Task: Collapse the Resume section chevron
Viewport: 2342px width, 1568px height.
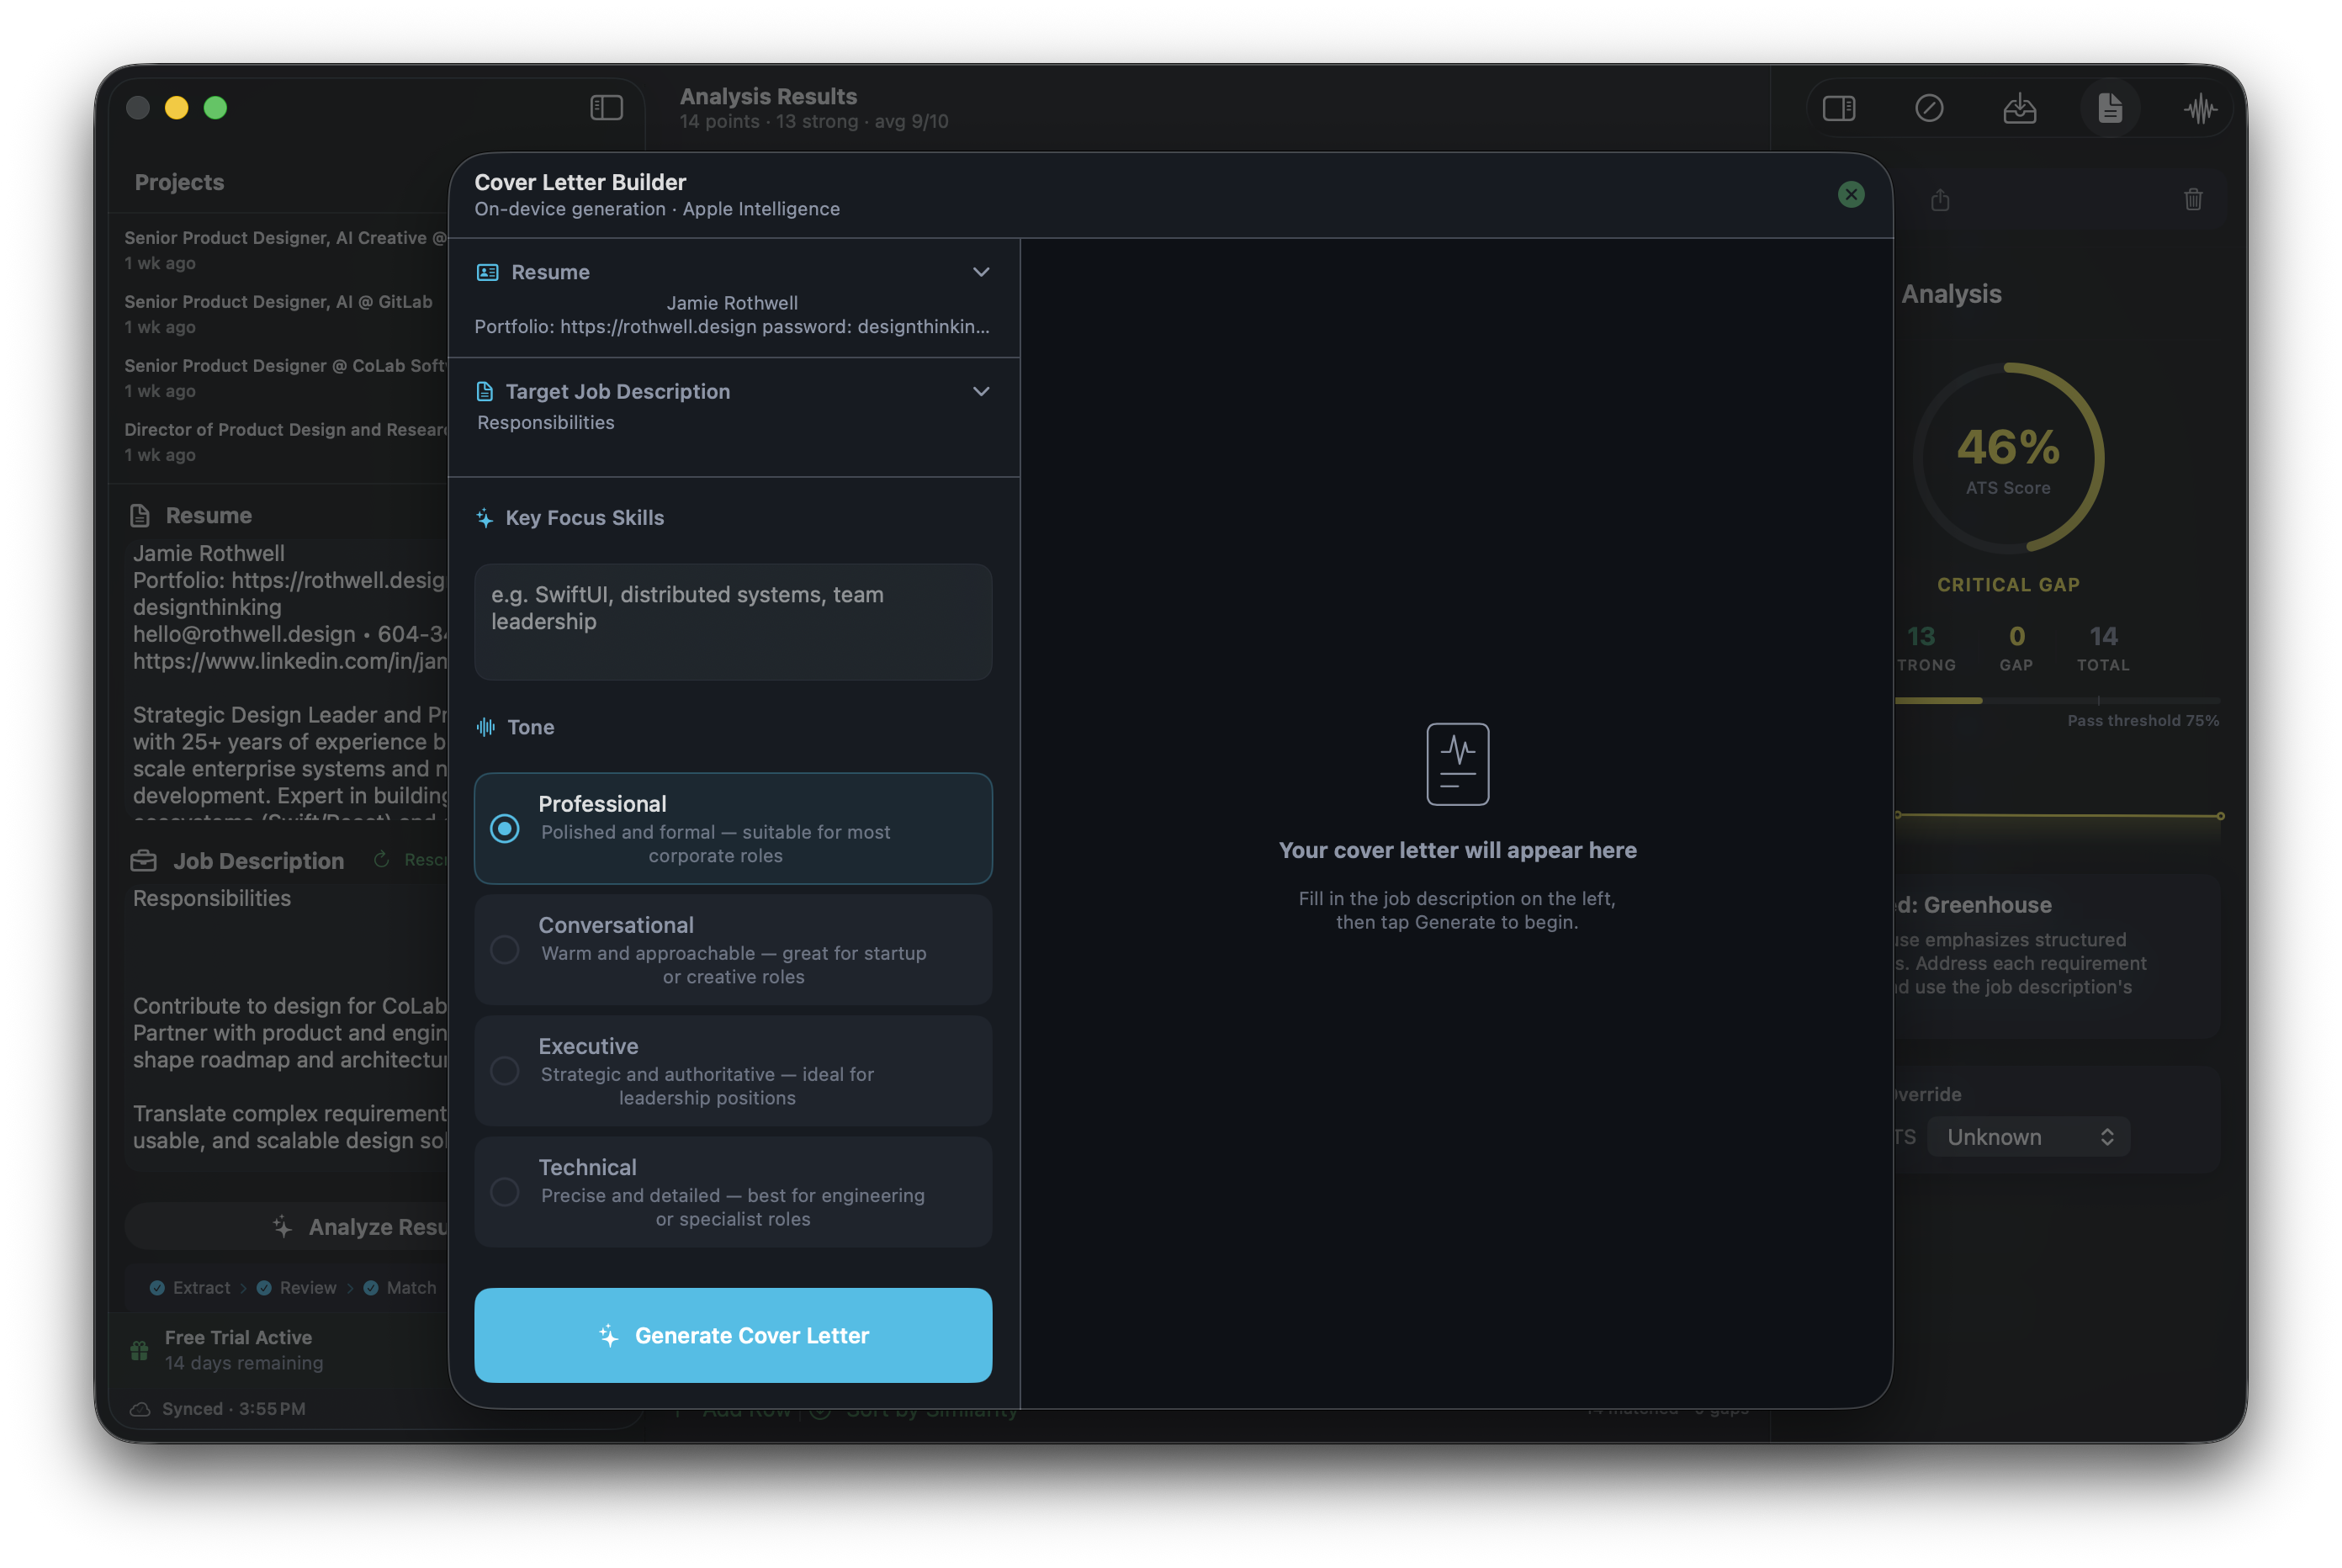Action: 981,272
